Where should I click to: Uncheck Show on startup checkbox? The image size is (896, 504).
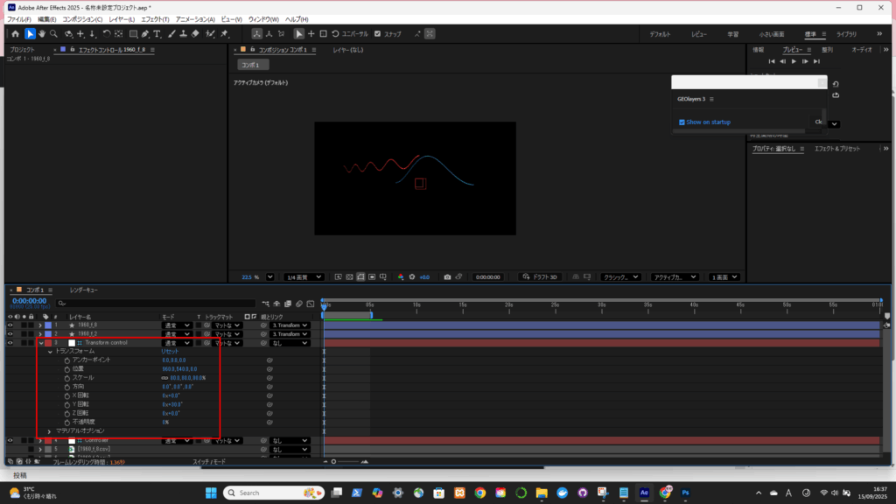click(x=682, y=122)
